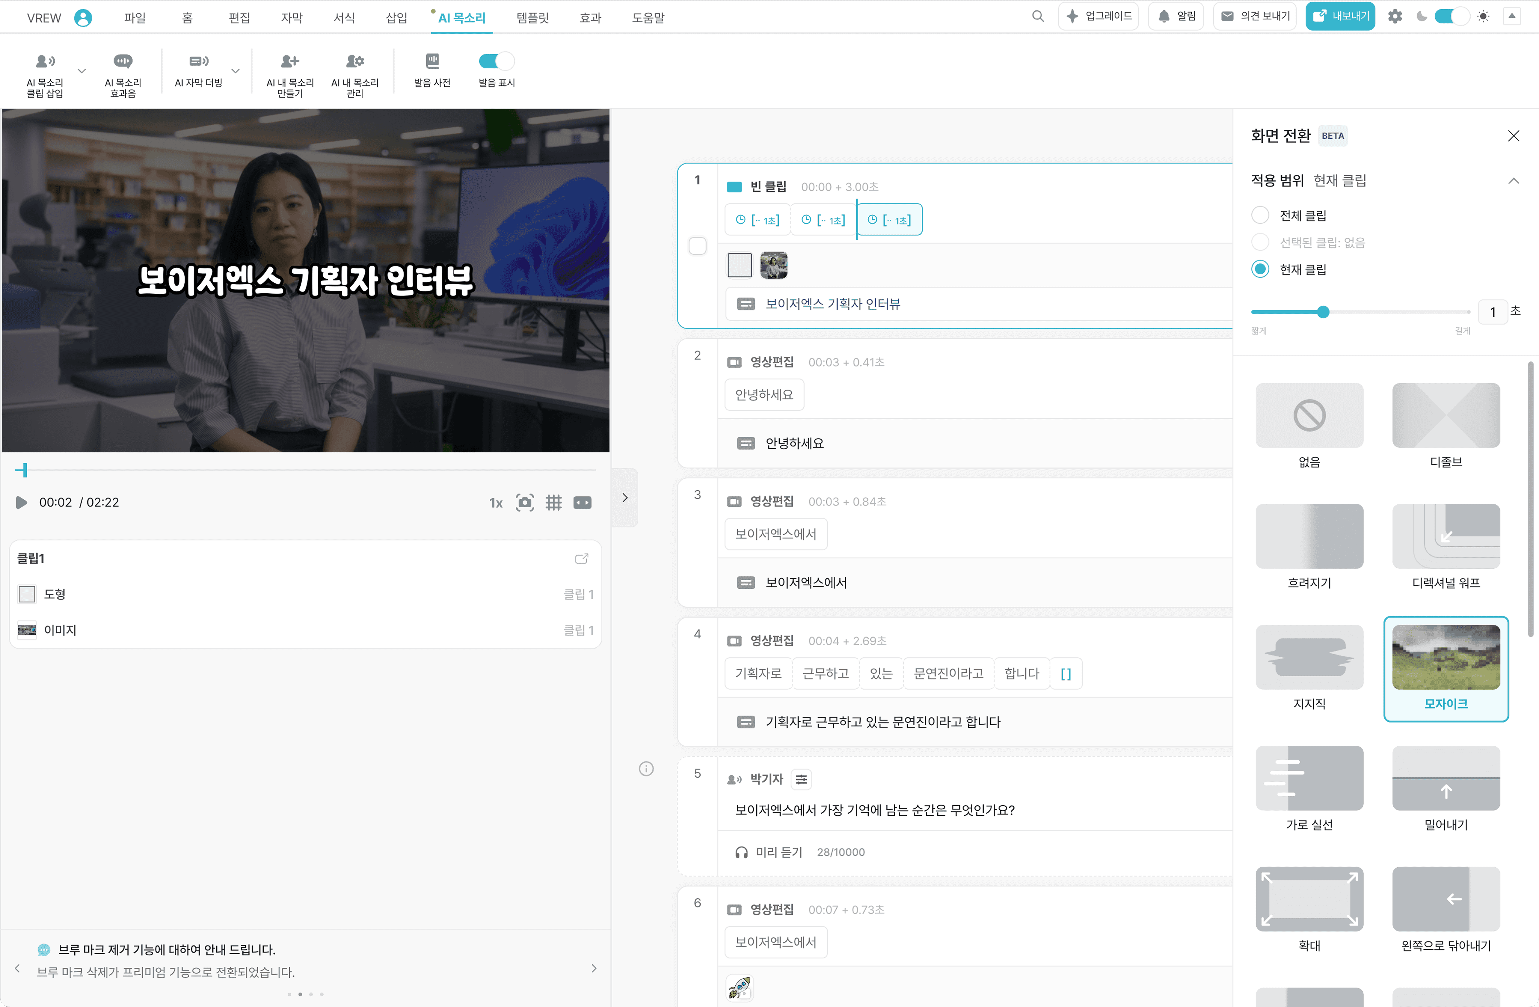The height and width of the screenshot is (1007, 1539).
Task: Click the AI 목소리 클립 삽입 icon
Action: pos(45,61)
